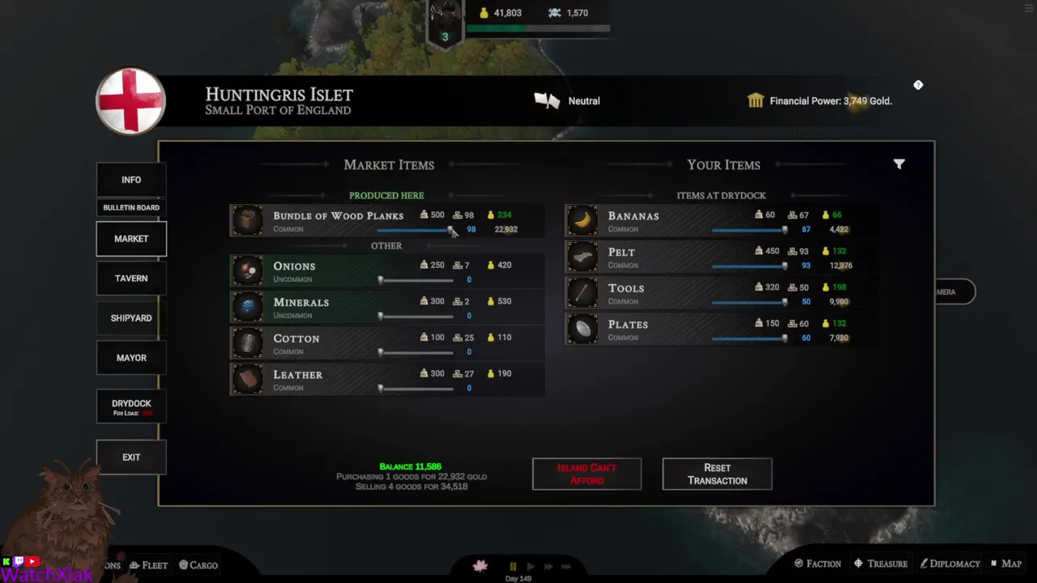
Task: Click the Reset Transaction button
Action: coord(717,474)
